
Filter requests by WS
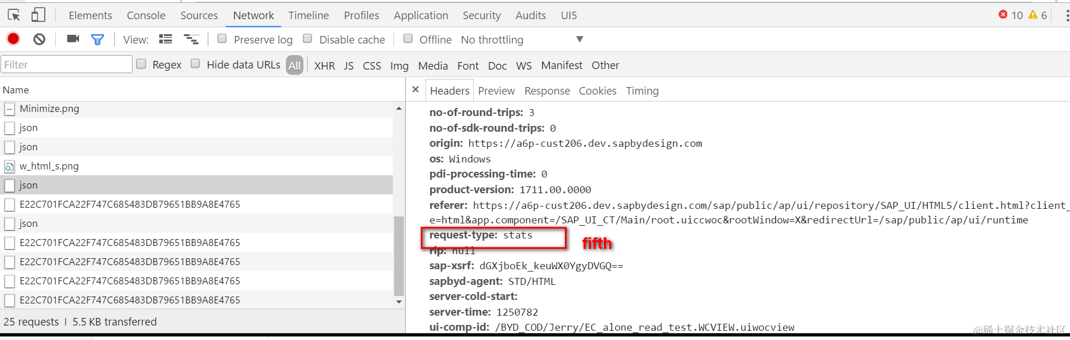(x=524, y=66)
